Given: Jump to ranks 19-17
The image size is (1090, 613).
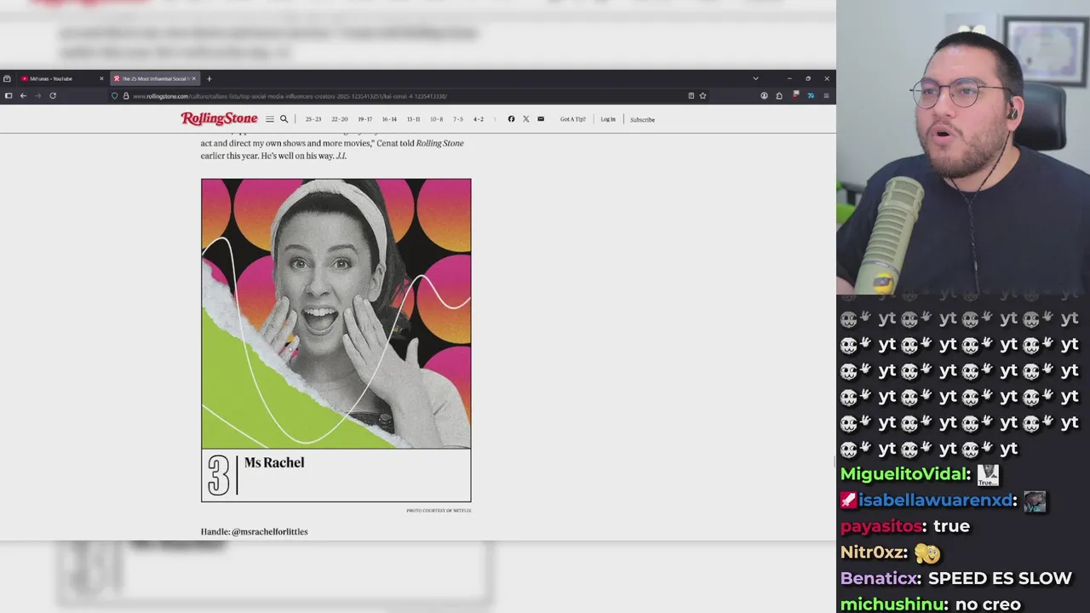Looking at the screenshot, I should (364, 119).
